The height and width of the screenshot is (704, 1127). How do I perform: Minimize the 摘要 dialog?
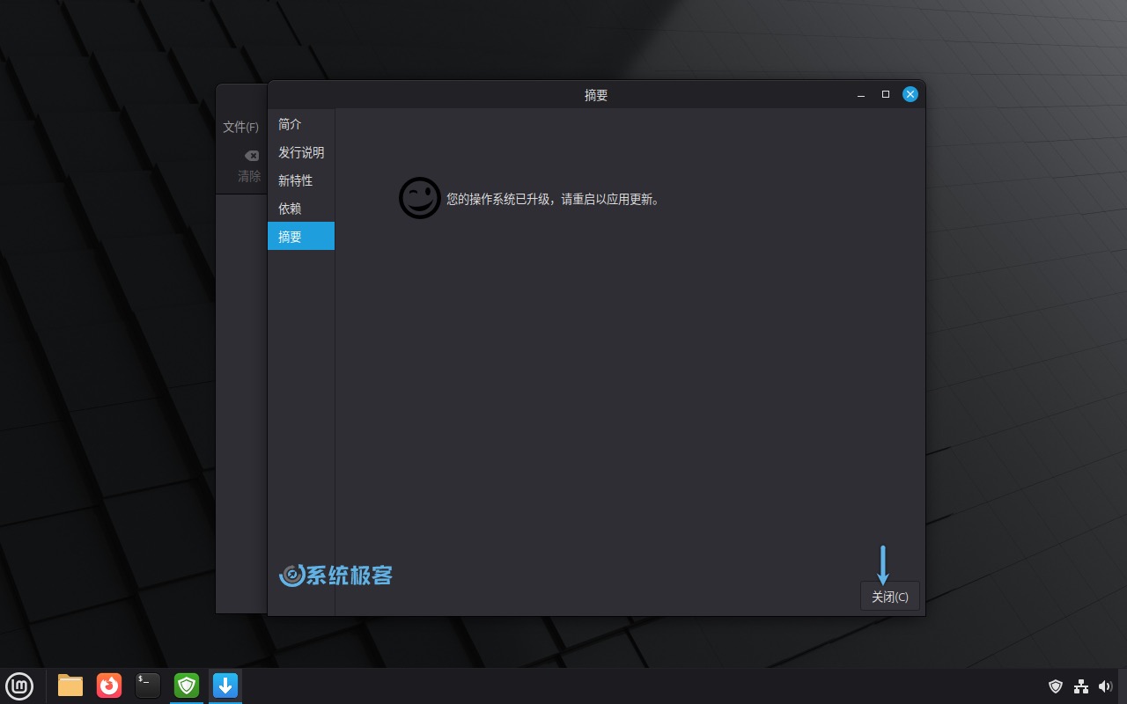coord(859,94)
